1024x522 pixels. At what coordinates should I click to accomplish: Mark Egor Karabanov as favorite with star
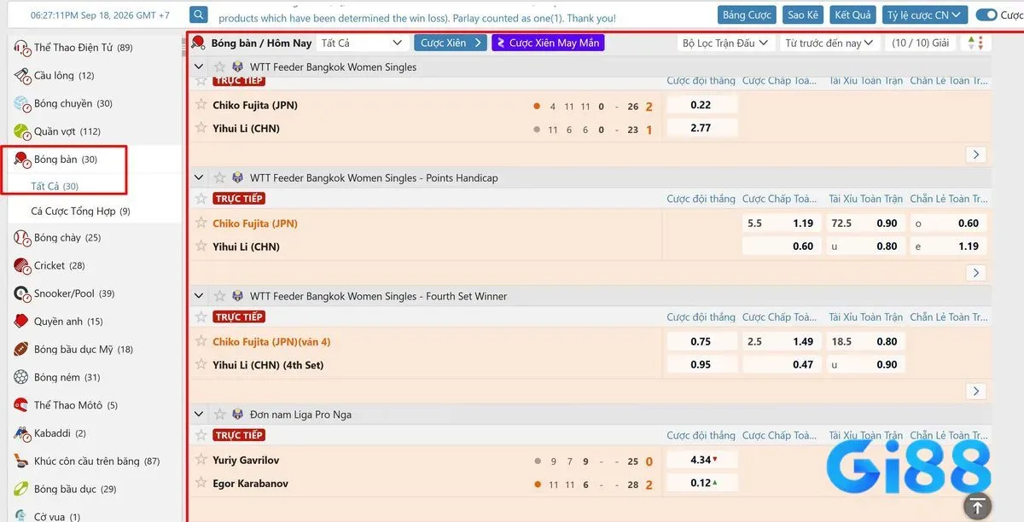(x=201, y=483)
